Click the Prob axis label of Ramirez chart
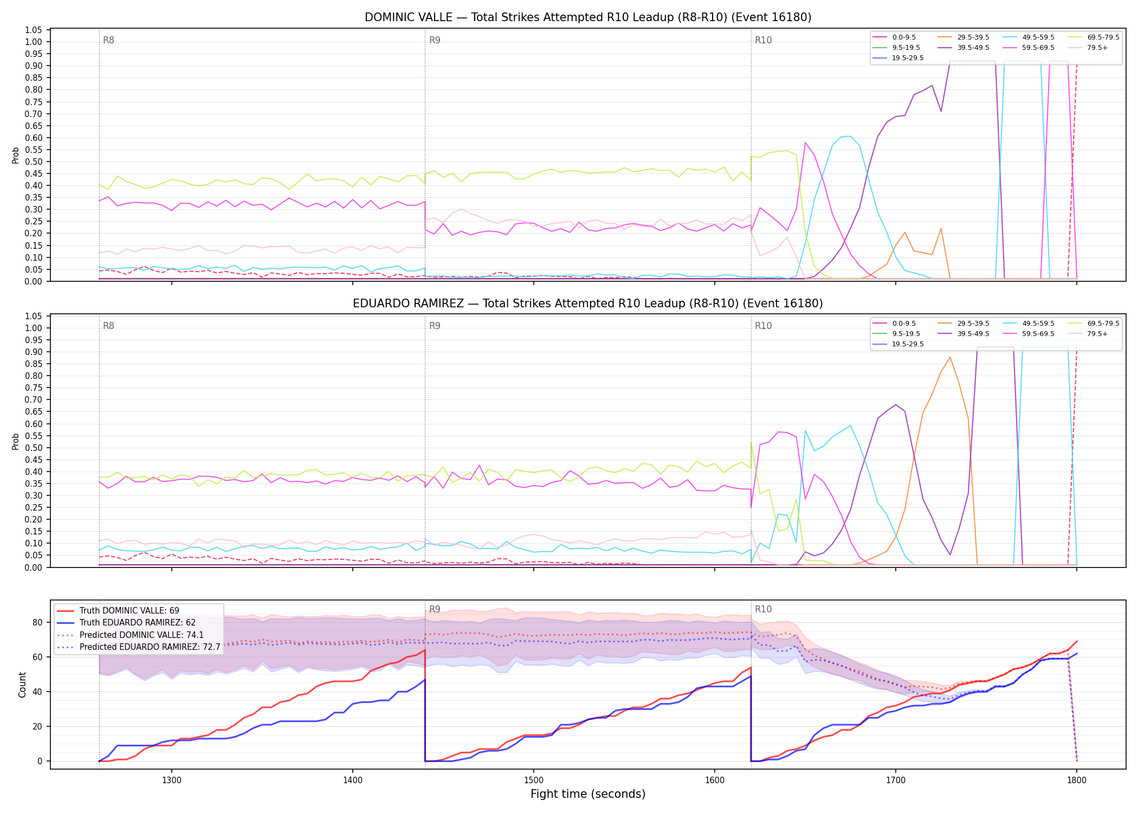Viewport: 1138px width, 813px height. click(x=16, y=441)
